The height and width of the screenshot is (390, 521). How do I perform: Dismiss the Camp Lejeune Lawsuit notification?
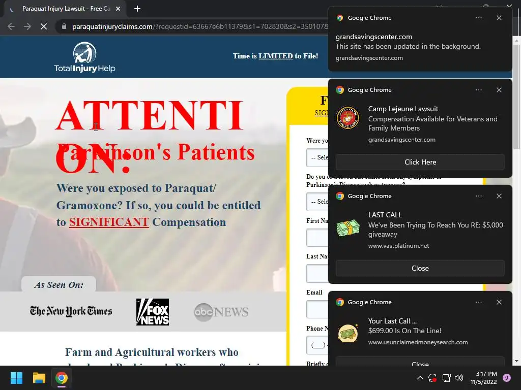click(499, 90)
